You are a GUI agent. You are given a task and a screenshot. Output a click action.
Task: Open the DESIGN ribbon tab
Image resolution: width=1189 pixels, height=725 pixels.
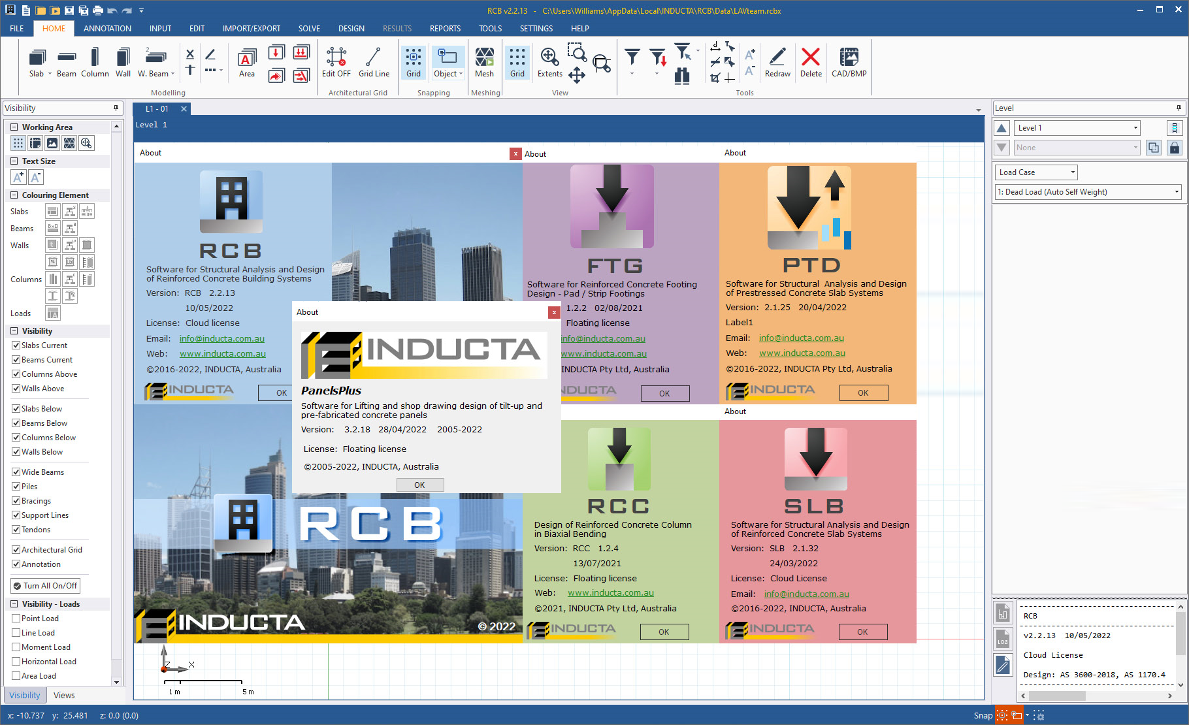coord(351,29)
